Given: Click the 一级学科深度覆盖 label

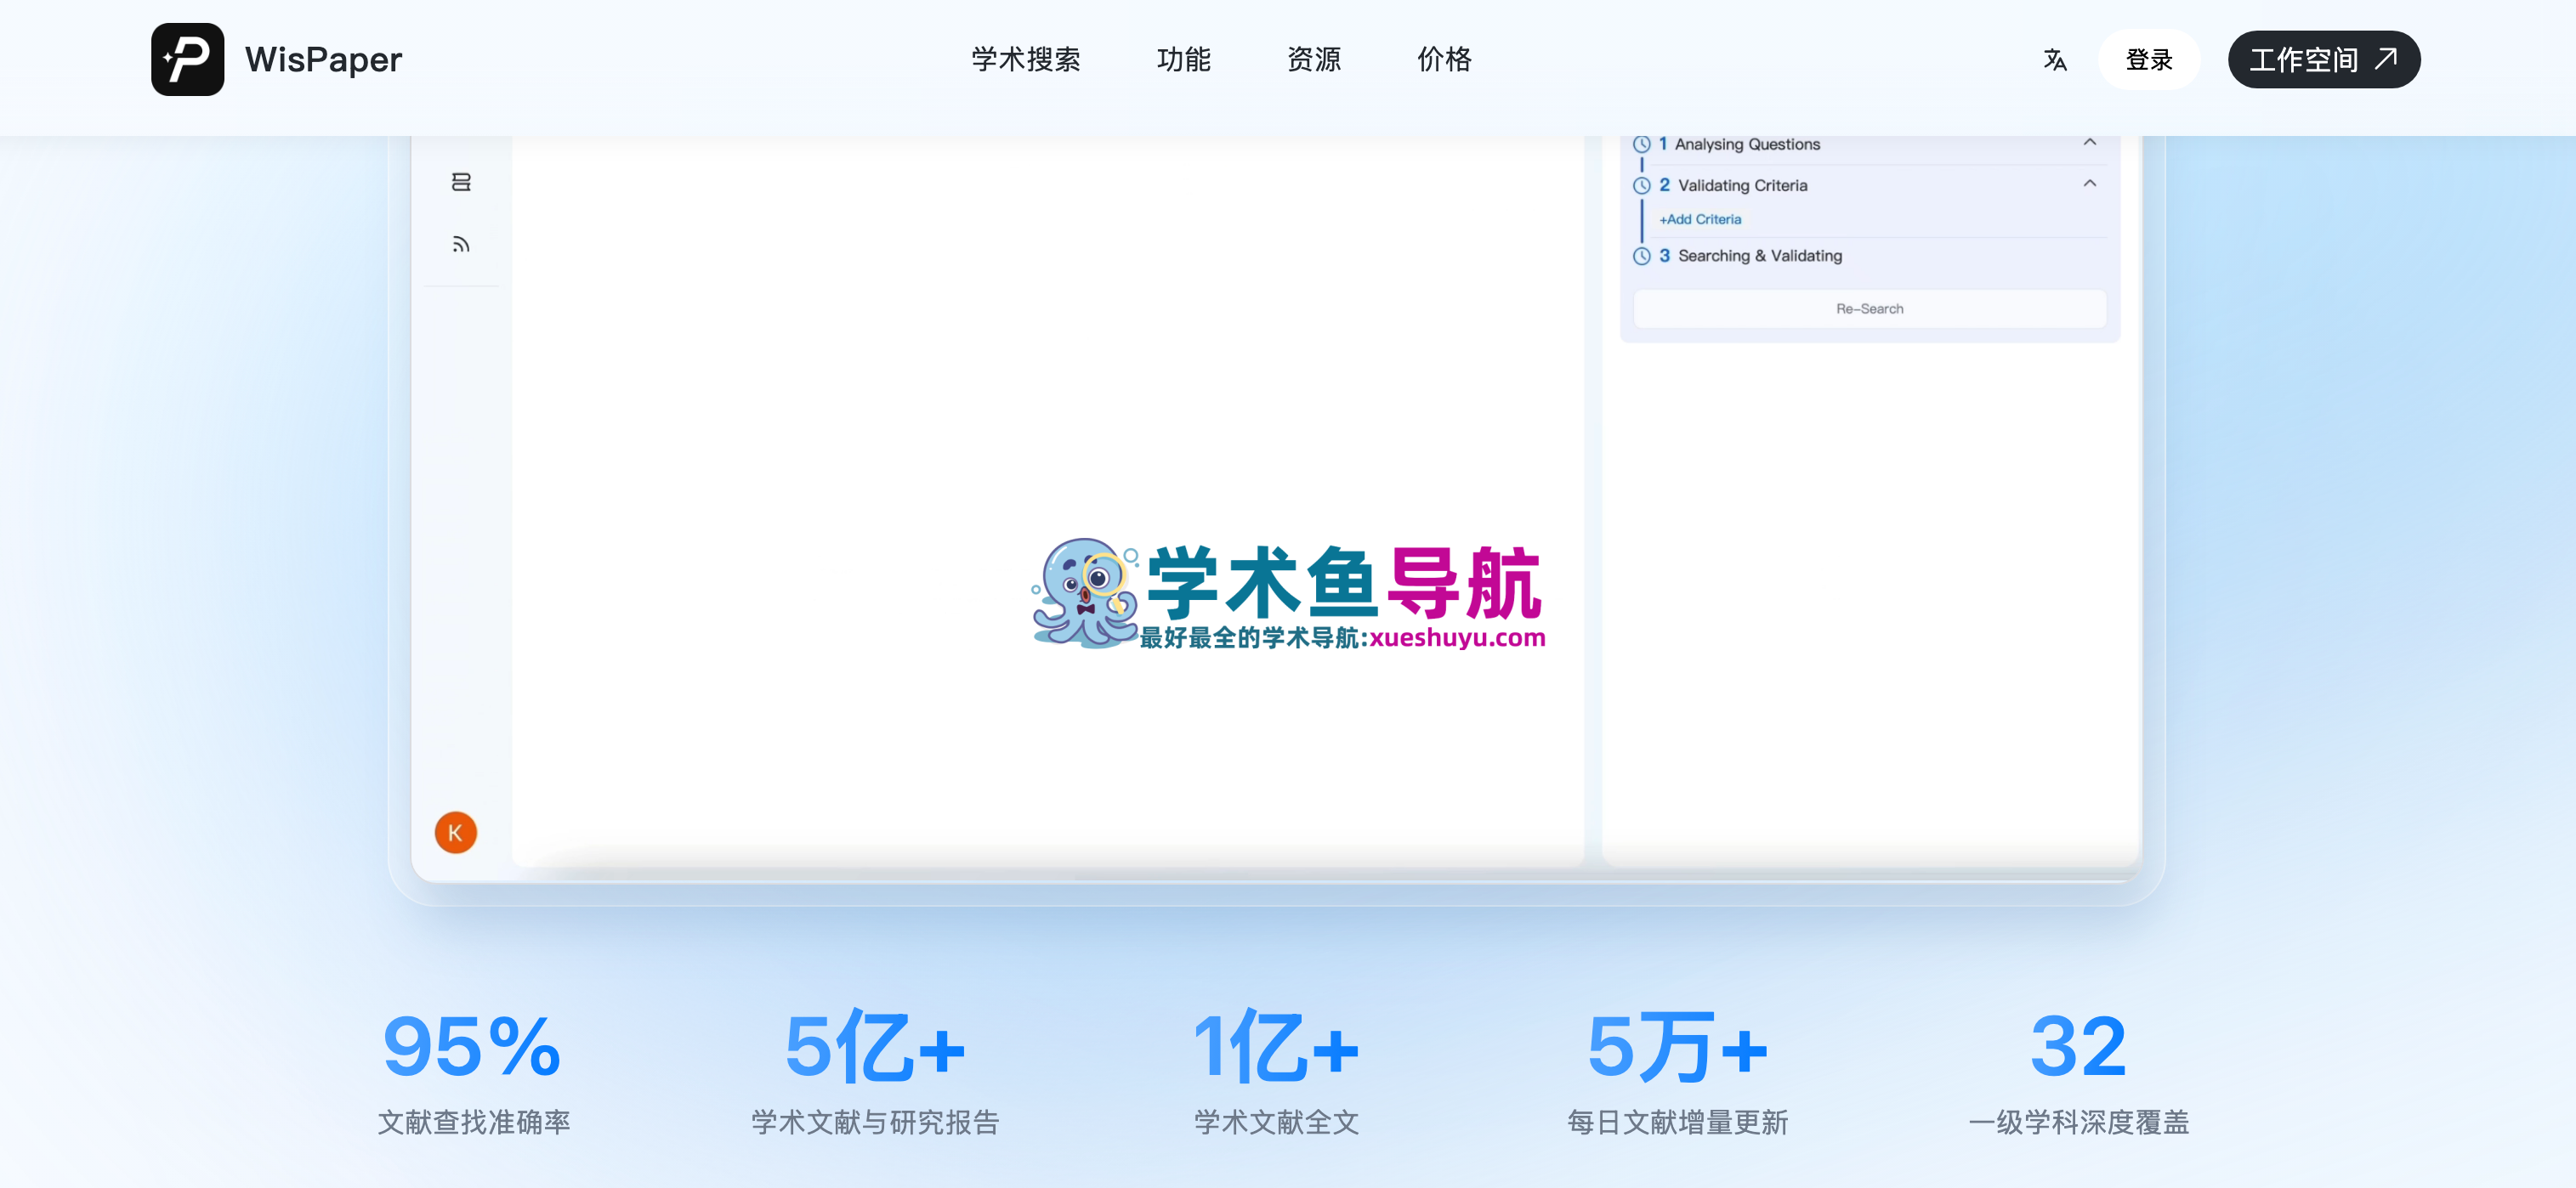Looking at the screenshot, I should [x=2078, y=1122].
